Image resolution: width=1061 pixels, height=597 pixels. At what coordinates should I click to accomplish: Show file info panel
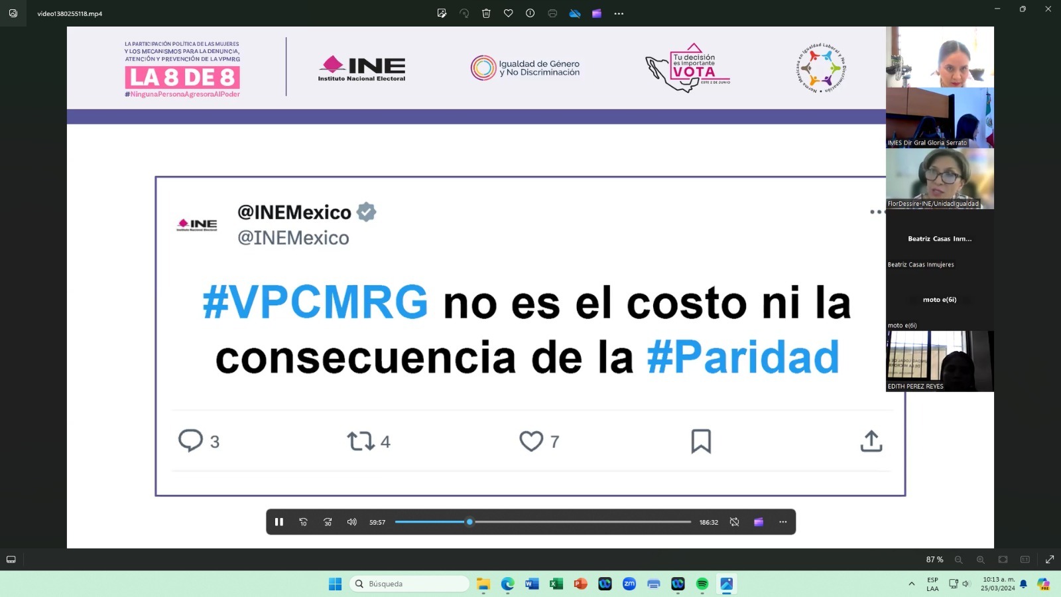[530, 13]
